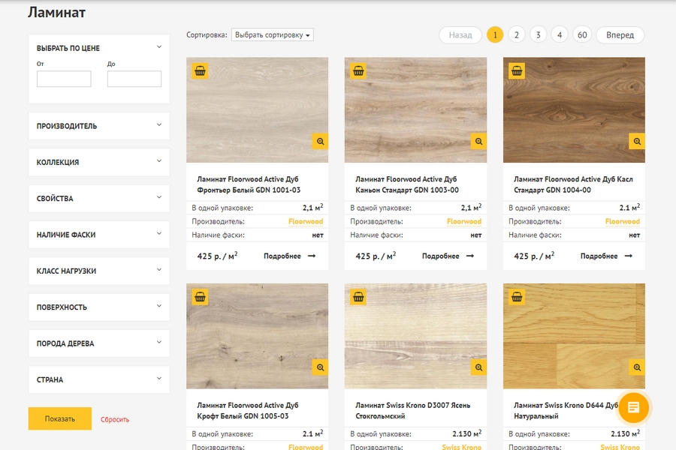Collapse the Выбрать по цене filter
Viewport: 676px width, 450px height.
click(x=158, y=47)
